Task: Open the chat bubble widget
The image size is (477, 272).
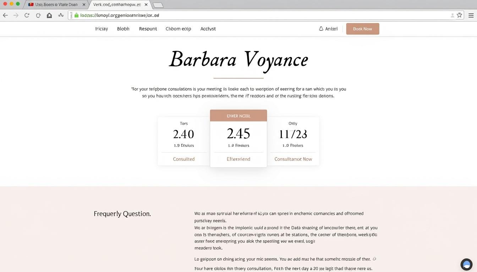Action: click(466, 264)
